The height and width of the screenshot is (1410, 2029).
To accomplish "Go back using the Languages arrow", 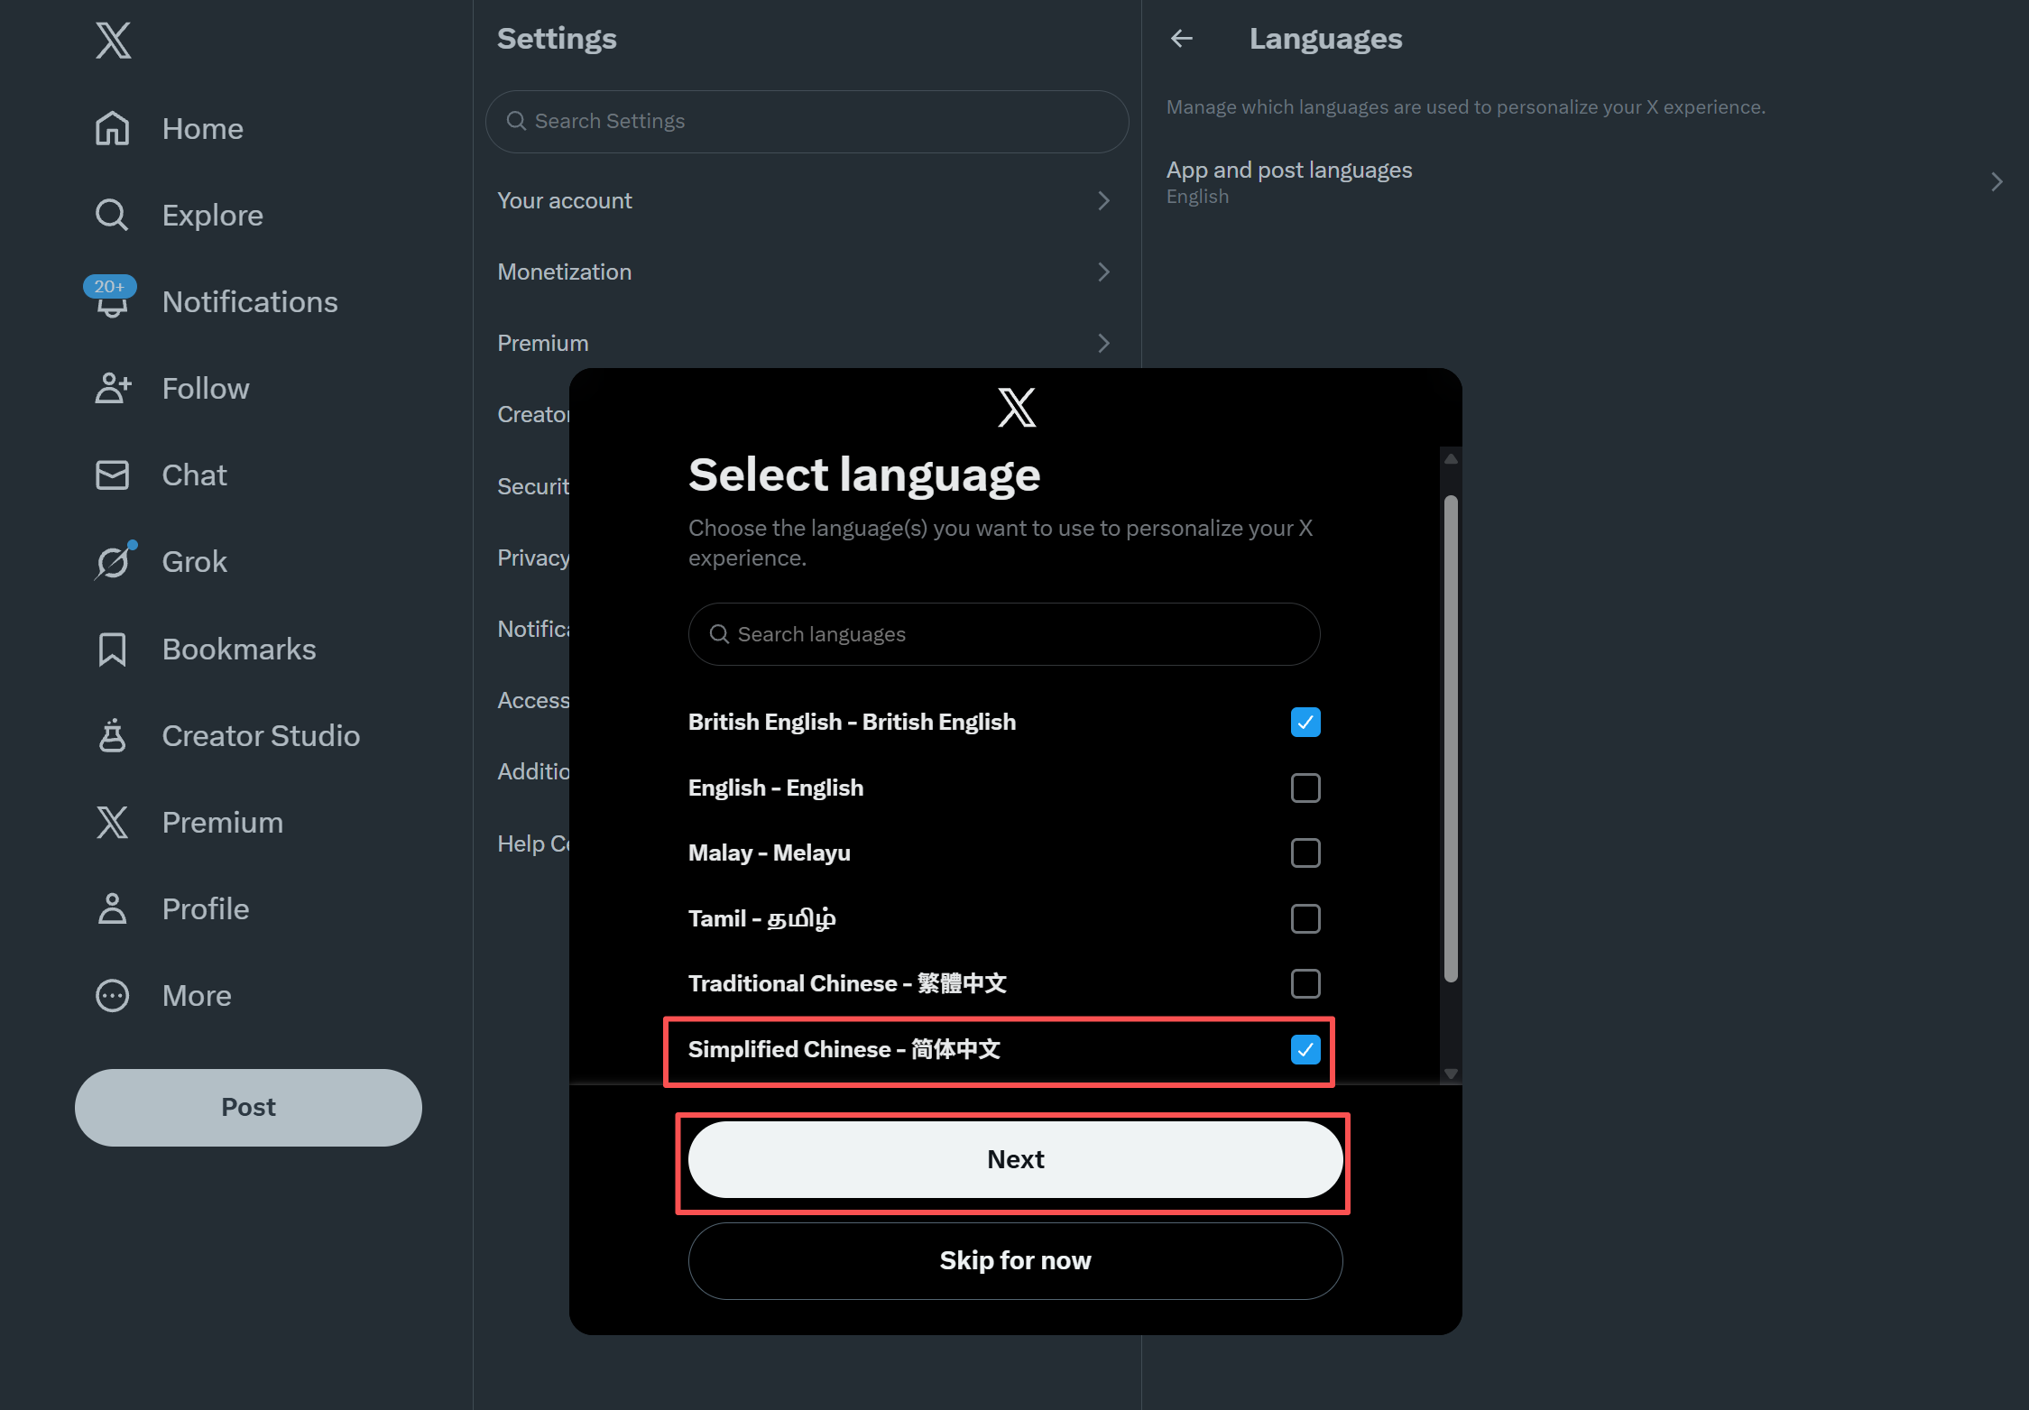I will (x=1182, y=38).
